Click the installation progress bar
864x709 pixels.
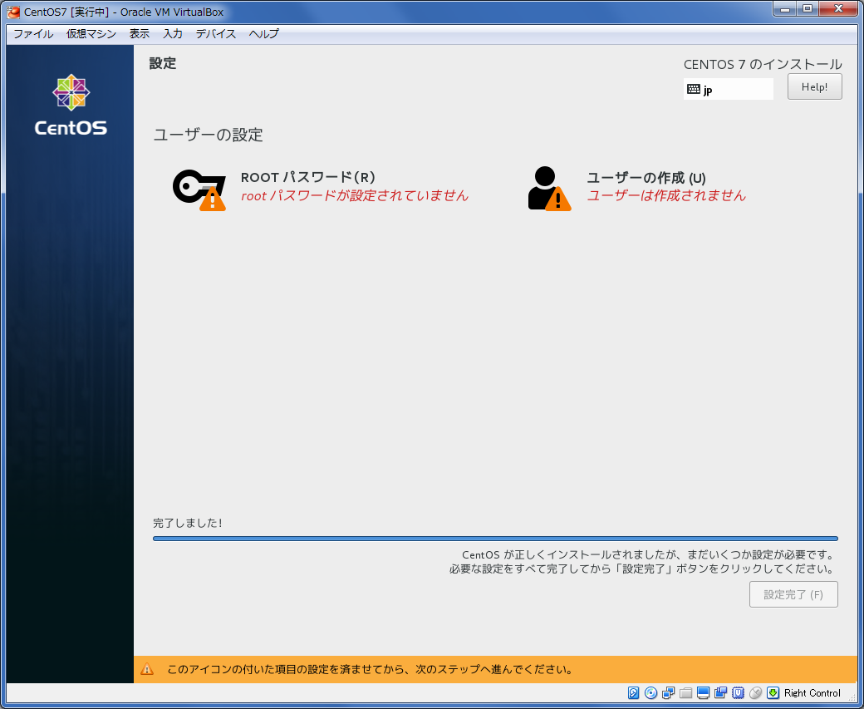pyautogui.click(x=495, y=539)
